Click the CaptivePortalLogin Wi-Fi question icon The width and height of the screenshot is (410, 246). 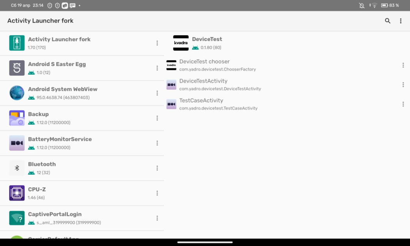(x=17, y=218)
